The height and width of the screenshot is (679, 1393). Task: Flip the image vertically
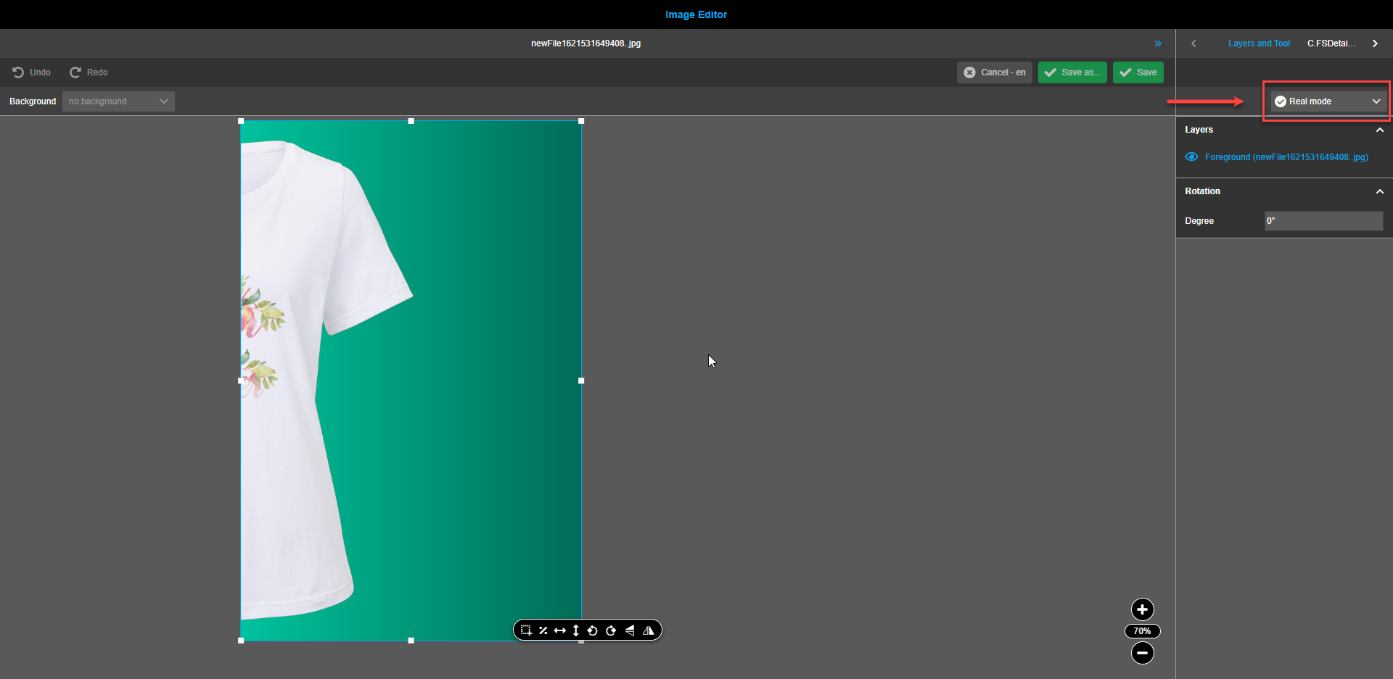click(630, 630)
